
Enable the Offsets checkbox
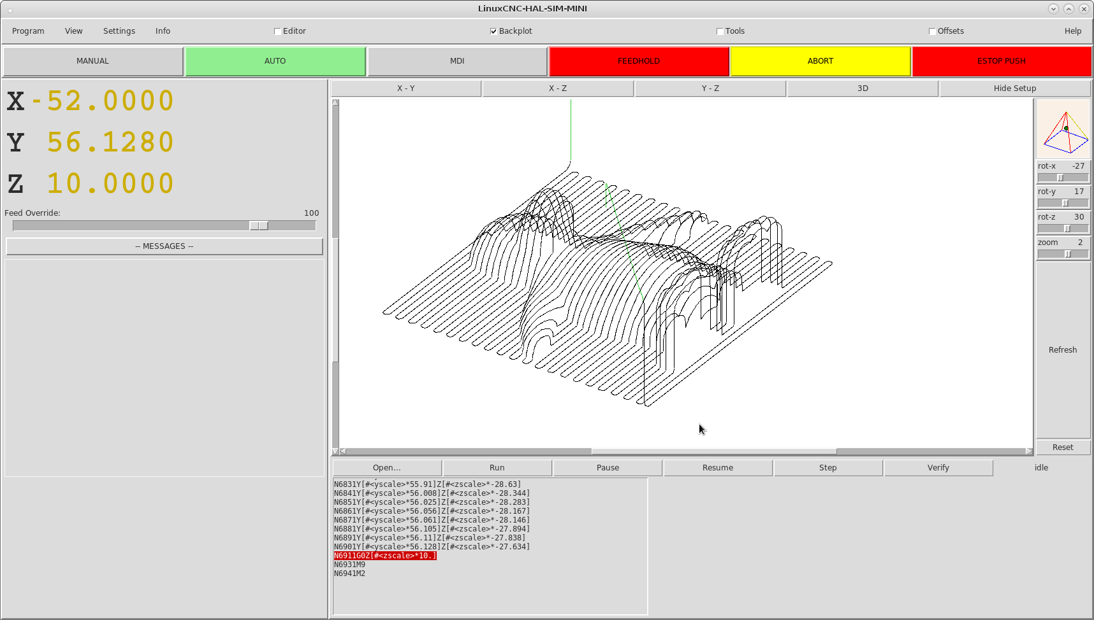(932, 31)
